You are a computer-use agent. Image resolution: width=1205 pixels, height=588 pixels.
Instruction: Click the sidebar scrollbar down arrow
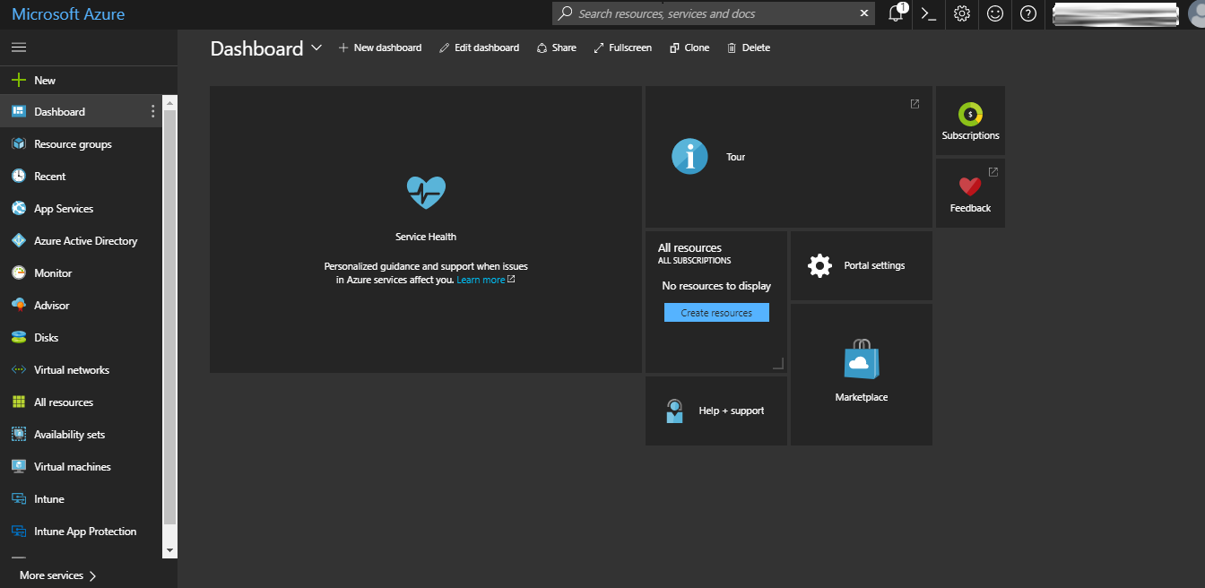pyautogui.click(x=170, y=549)
